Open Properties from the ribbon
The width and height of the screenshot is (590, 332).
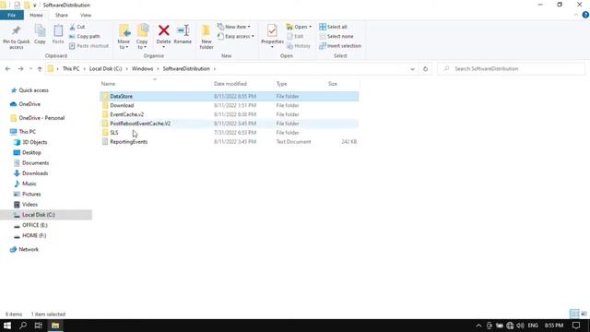[x=272, y=35]
